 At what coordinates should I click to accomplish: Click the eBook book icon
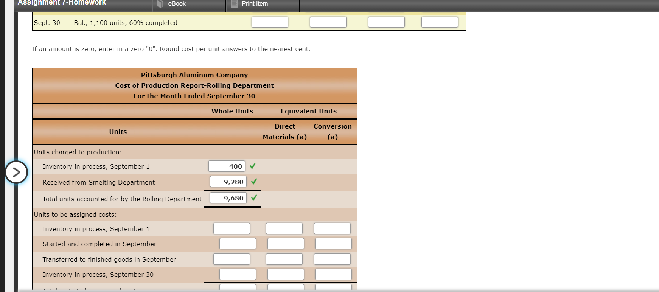coord(160,4)
